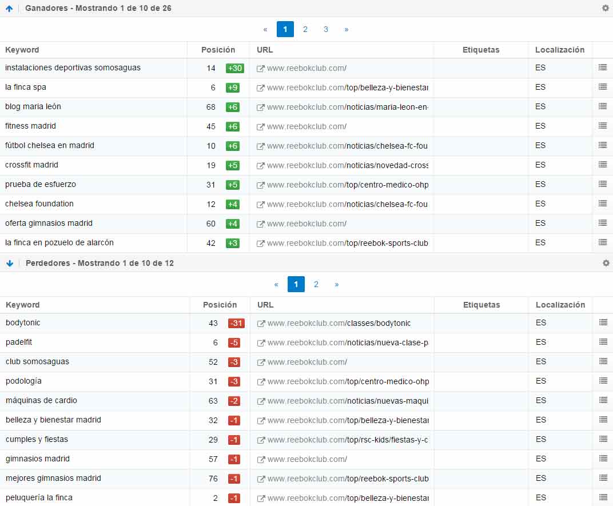Go to next page in Ganadores pagination
Viewport: 613px width, 506px height.
pos(347,29)
